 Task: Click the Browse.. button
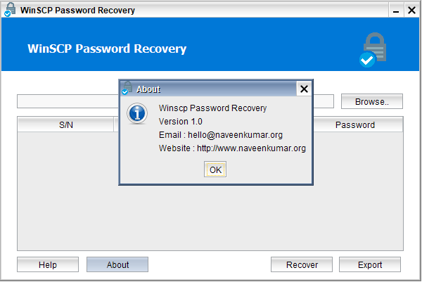click(371, 102)
